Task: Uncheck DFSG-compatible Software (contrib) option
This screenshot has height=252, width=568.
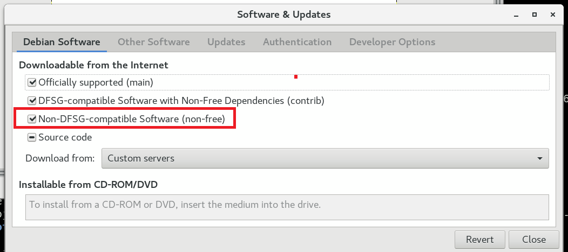Action: [x=32, y=100]
